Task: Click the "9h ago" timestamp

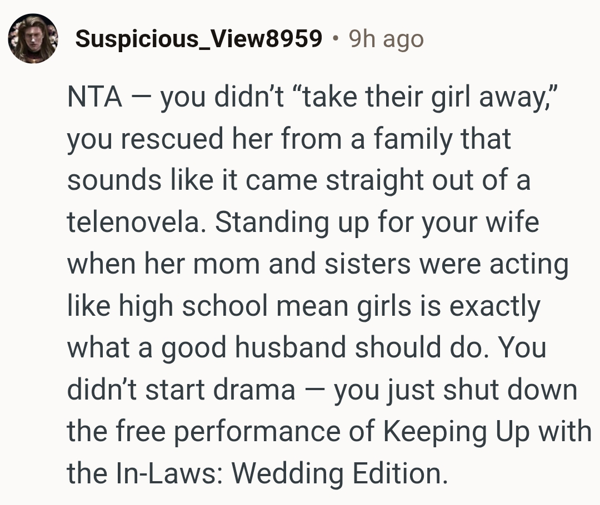Action: (386, 39)
